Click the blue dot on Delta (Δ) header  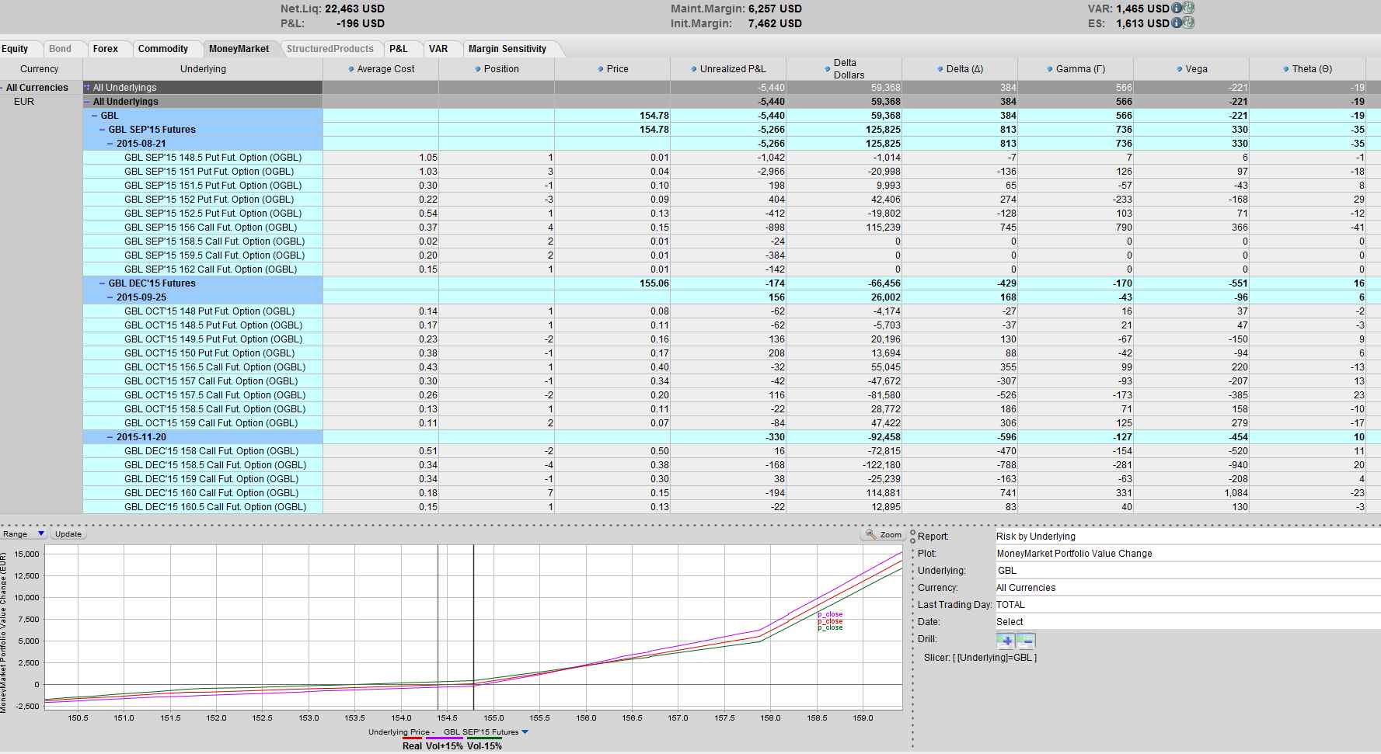[x=940, y=69]
